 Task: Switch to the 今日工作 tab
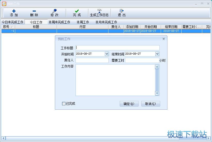point(36,22)
